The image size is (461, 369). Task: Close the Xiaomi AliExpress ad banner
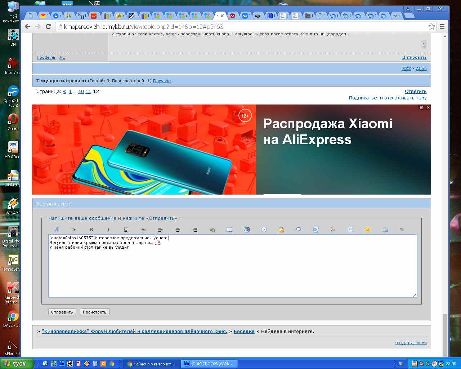tap(428, 107)
